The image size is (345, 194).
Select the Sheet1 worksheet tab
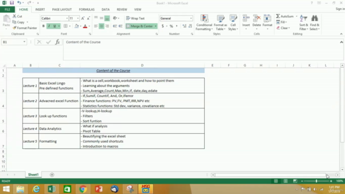[x=33, y=175]
